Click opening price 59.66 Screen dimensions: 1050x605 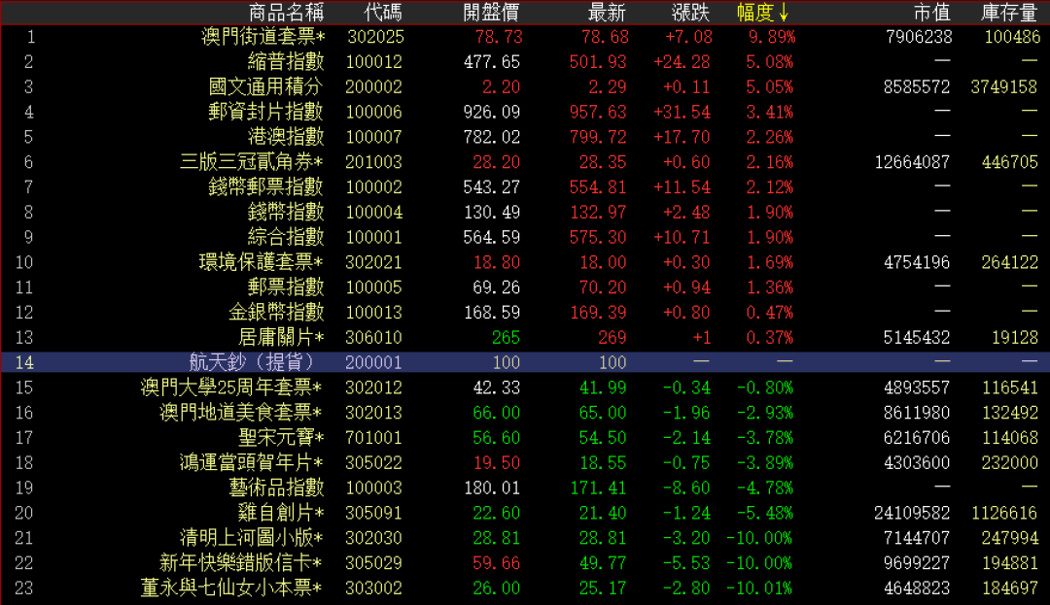point(496,563)
